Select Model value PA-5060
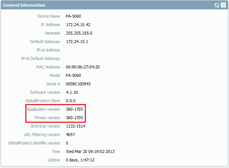This screenshot has height=168, width=229. (73, 75)
